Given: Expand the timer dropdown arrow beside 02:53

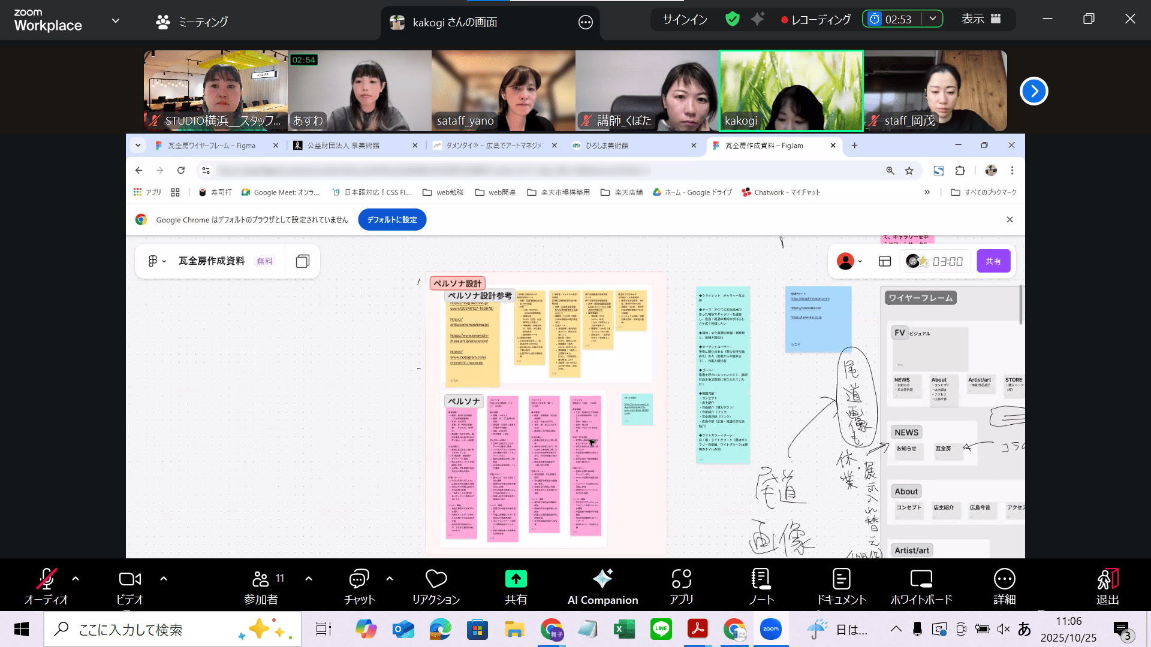Looking at the screenshot, I should [933, 19].
